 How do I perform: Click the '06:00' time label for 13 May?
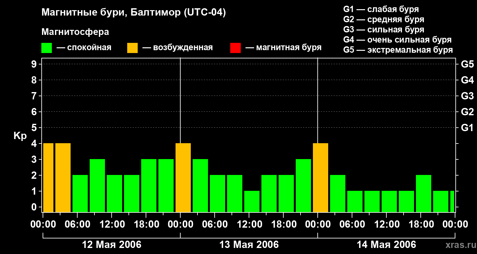(x=215, y=224)
